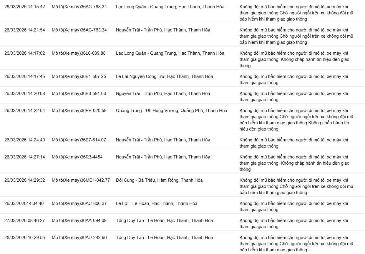The height and width of the screenshot is (254, 365).
Task: Select plate 36B7-614.07 cell
Action: tap(79, 140)
